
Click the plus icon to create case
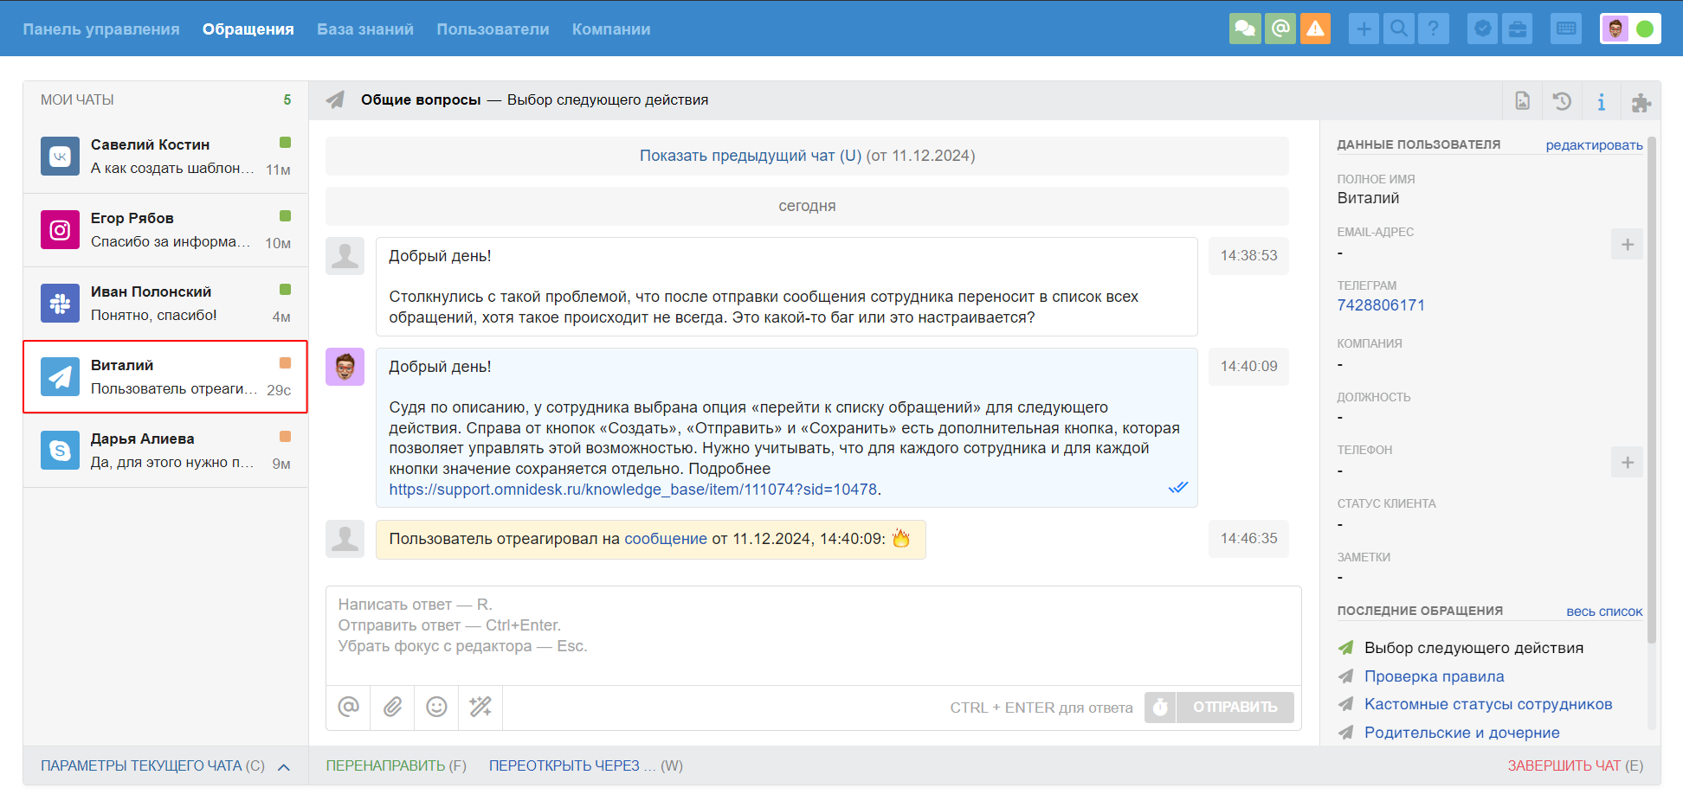click(1364, 29)
